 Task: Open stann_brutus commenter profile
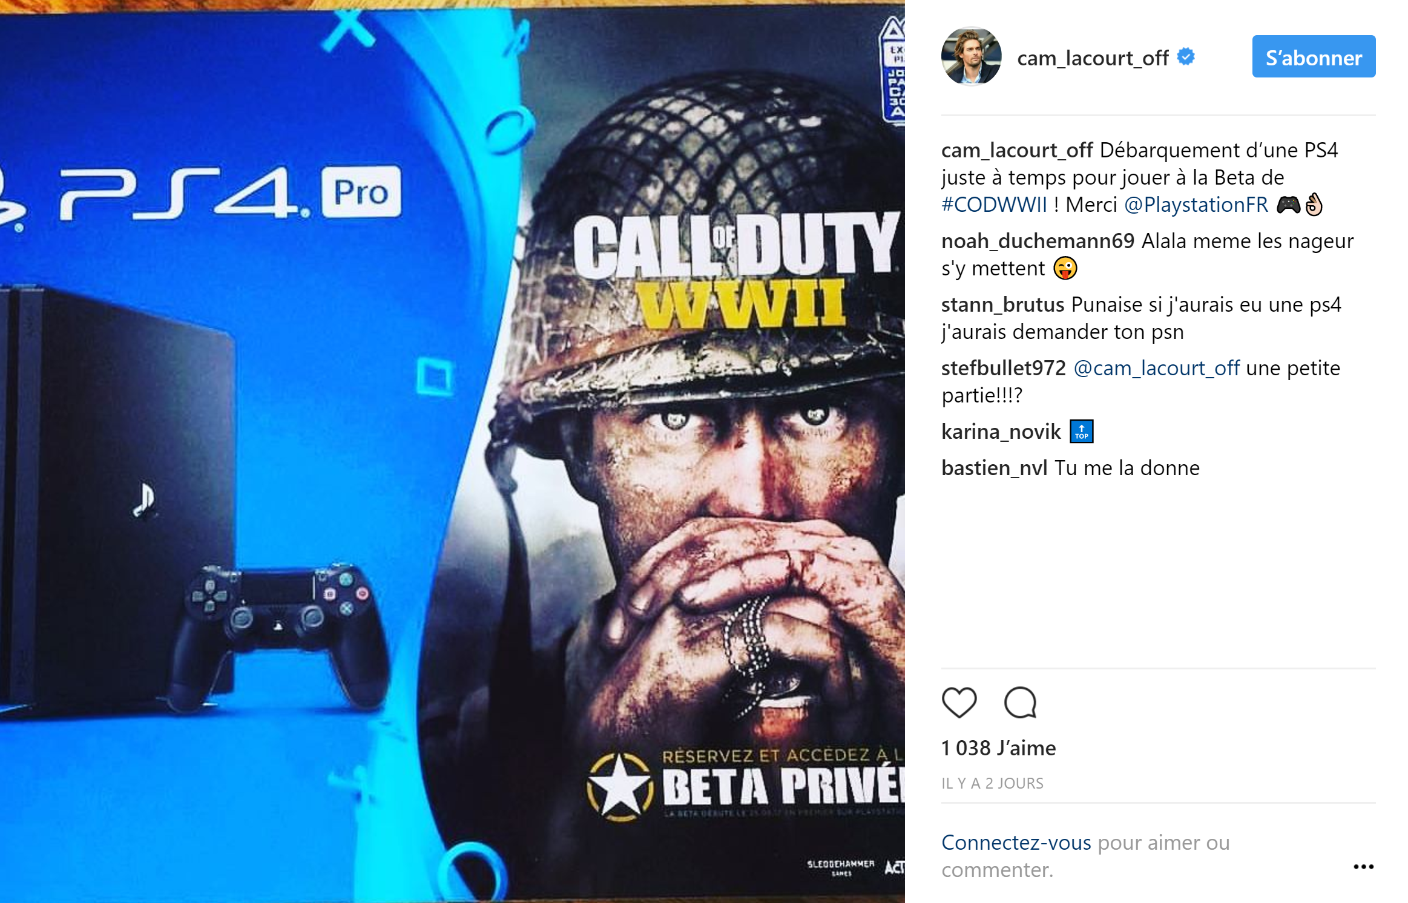(x=1002, y=304)
